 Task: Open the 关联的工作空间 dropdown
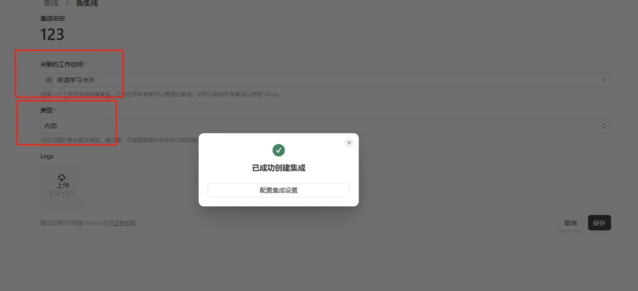325,80
